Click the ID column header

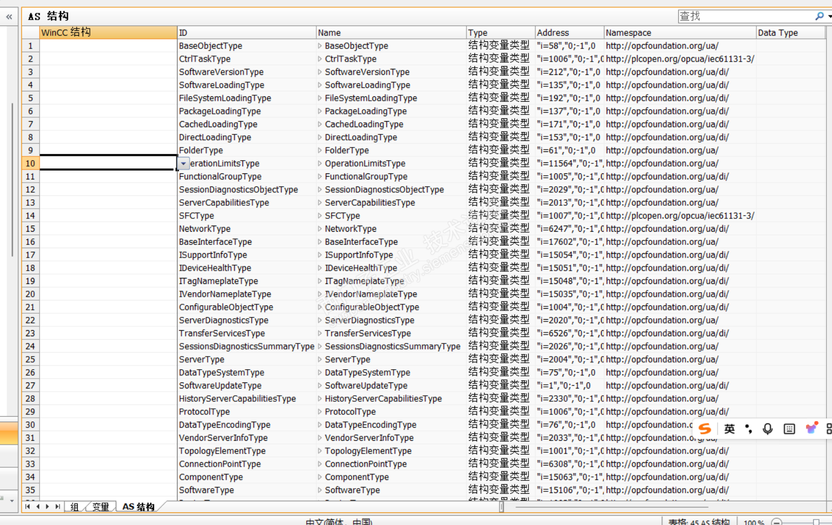point(247,32)
